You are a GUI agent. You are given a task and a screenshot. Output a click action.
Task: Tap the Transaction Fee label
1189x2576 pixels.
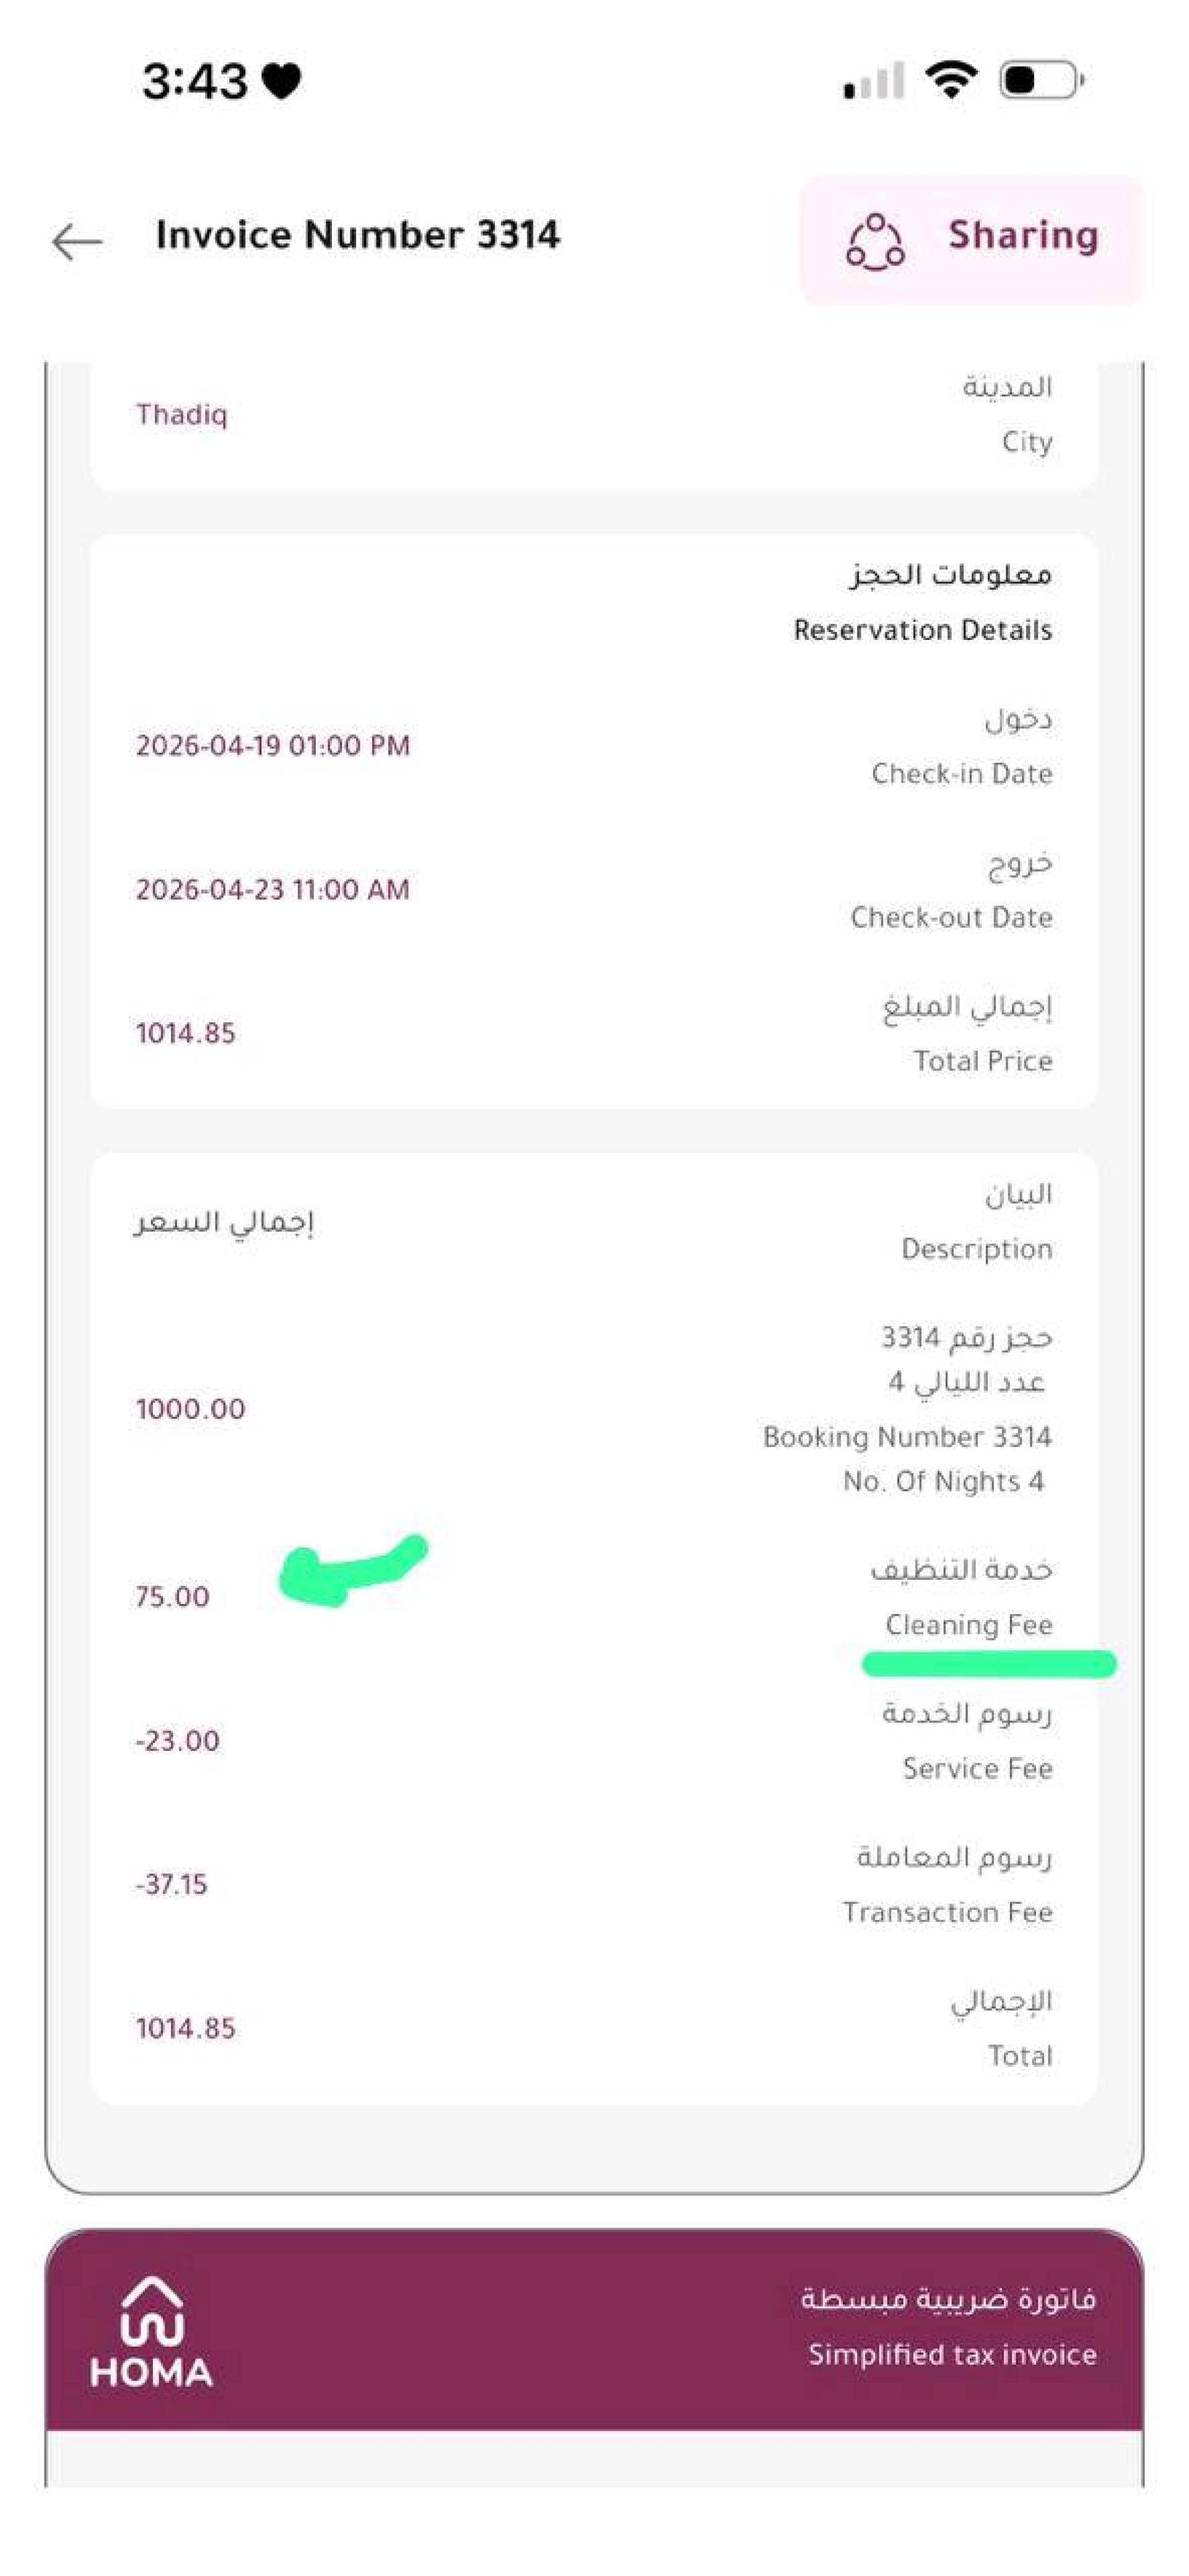pyautogui.click(x=947, y=1913)
